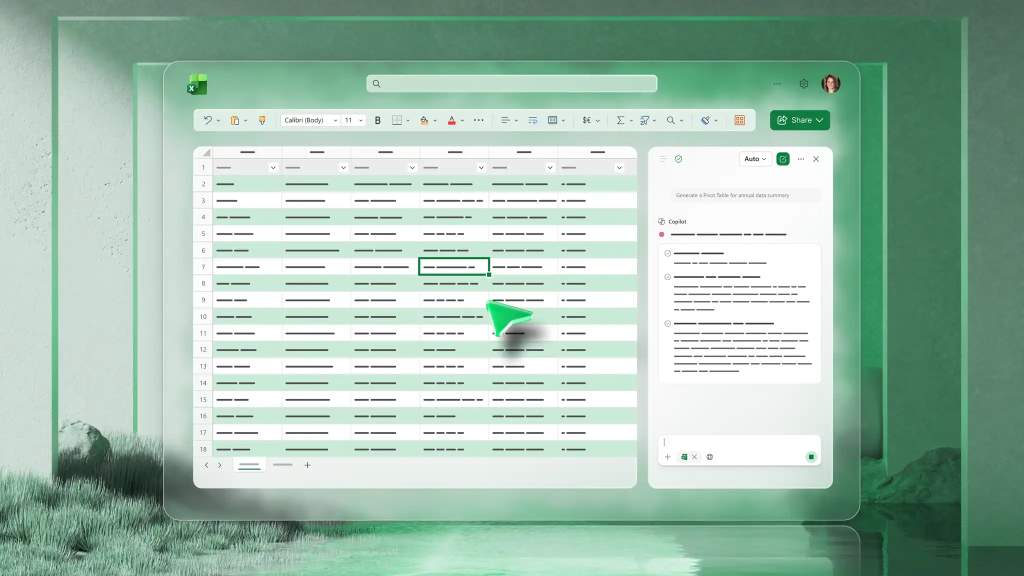Click the plus attach button in chat

click(x=667, y=457)
